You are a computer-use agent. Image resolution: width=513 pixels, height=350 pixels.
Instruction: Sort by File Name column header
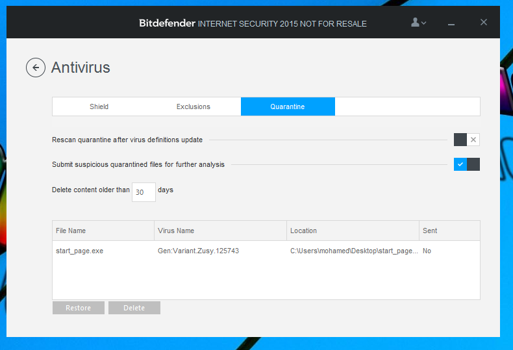[103, 231]
